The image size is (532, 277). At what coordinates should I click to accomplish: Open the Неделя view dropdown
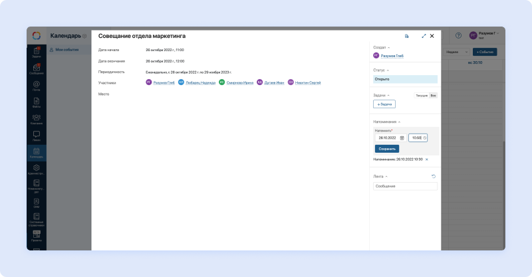[x=458, y=52]
